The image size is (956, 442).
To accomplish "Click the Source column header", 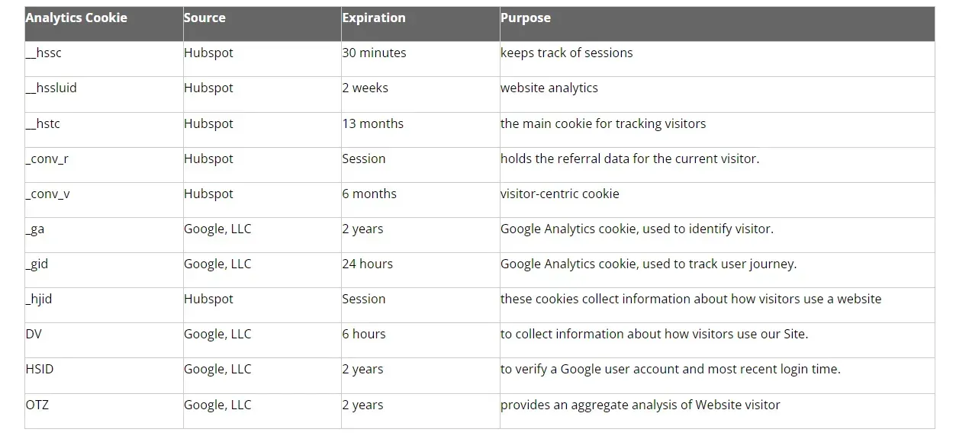I will 262,24.
